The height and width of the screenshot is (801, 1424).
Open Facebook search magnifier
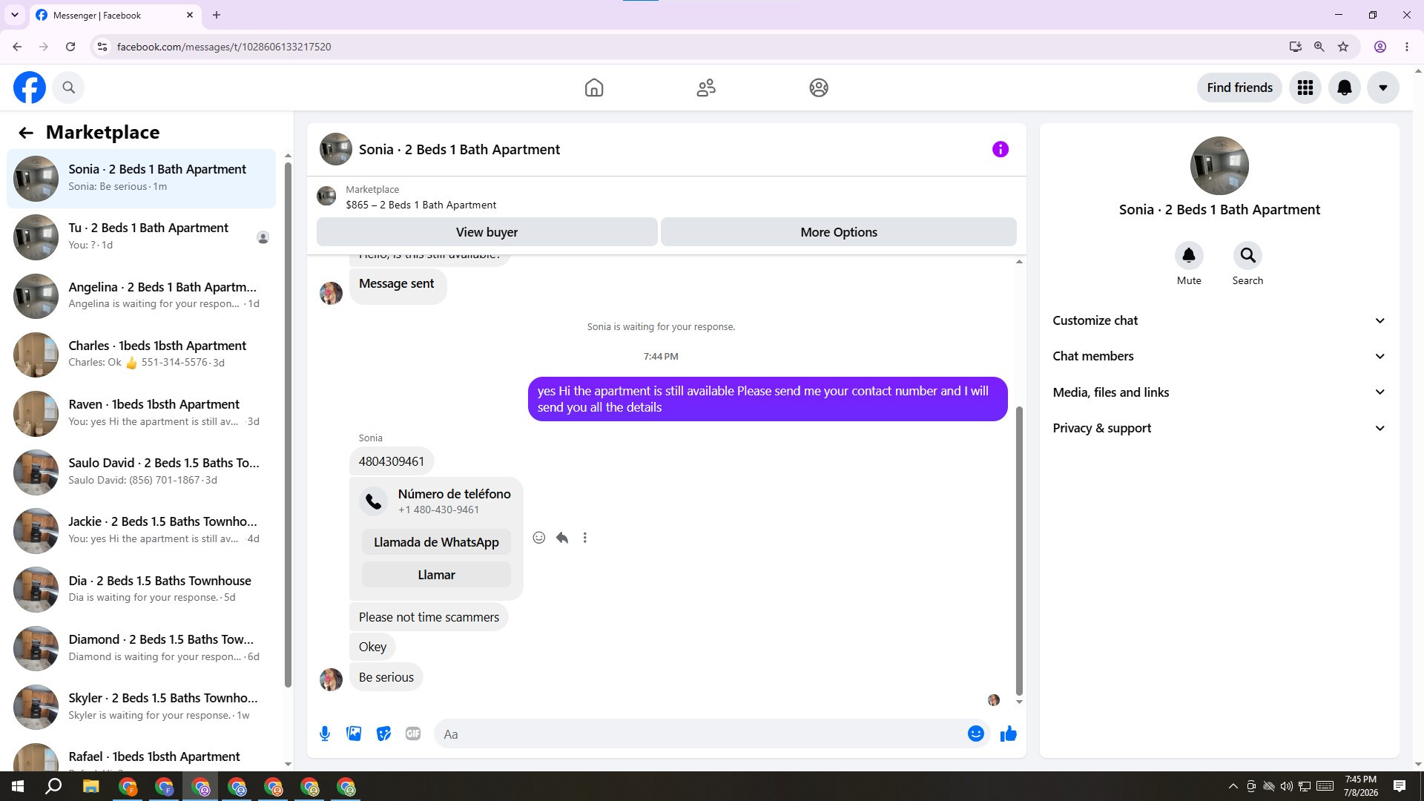(x=68, y=88)
